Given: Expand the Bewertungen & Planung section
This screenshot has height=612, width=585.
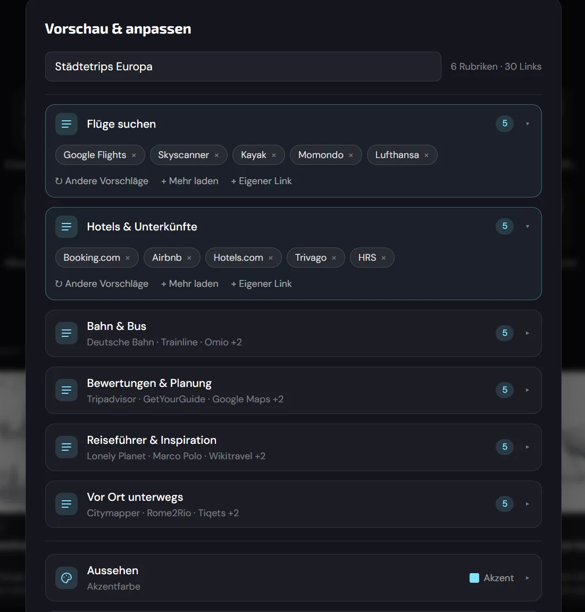Looking at the screenshot, I should (x=527, y=390).
